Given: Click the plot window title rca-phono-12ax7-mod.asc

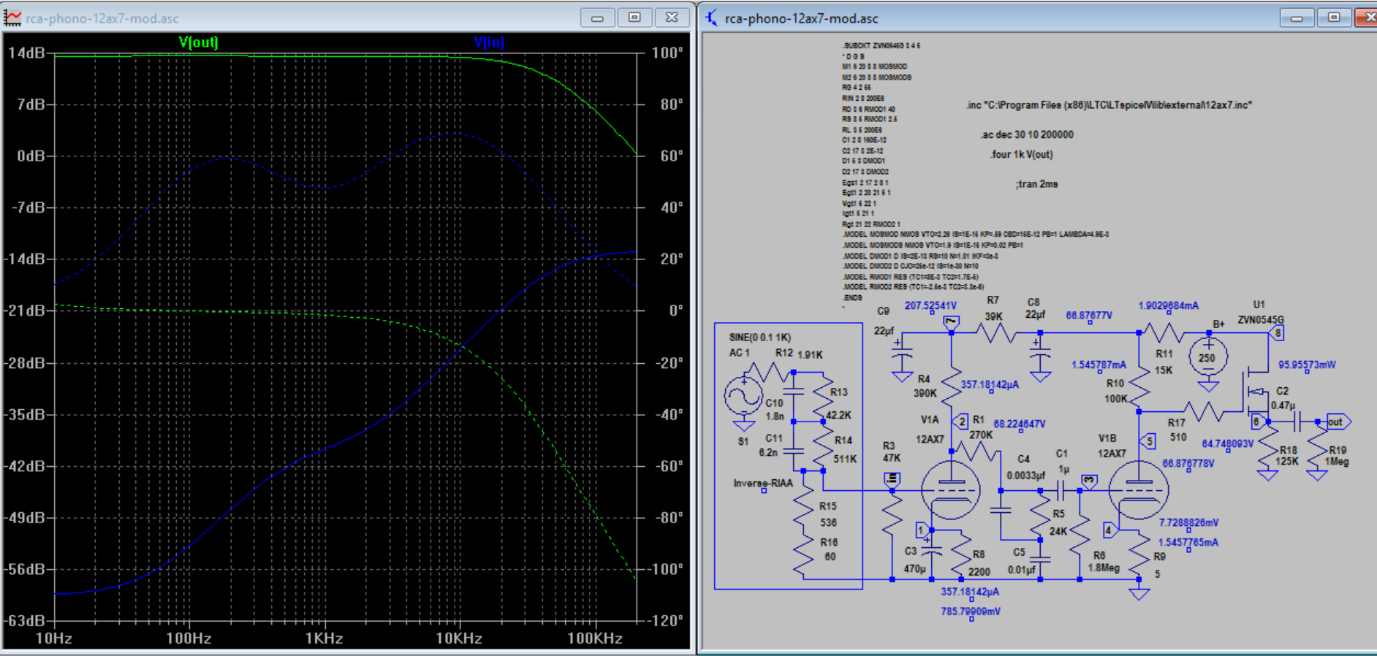Looking at the screenshot, I should point(102,18).
